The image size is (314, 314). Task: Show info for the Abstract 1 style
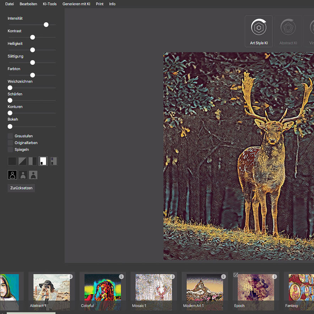70,277
